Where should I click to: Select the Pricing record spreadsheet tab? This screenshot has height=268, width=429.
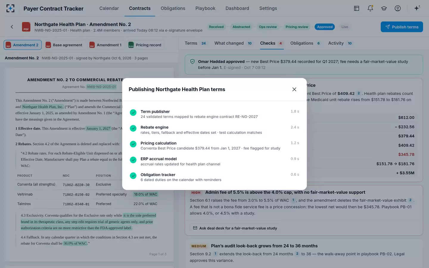[x=145, y=45]
